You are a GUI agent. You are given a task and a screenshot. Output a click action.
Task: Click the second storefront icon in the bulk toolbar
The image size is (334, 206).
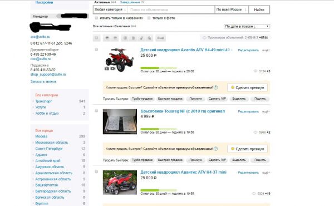coord(115,38)
